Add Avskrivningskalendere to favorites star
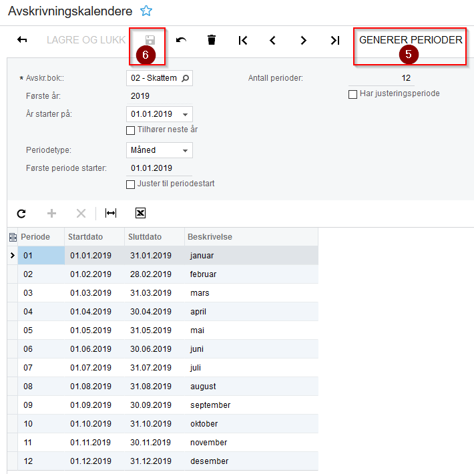This screenshot has height=474, width=474. pos(146,11)
